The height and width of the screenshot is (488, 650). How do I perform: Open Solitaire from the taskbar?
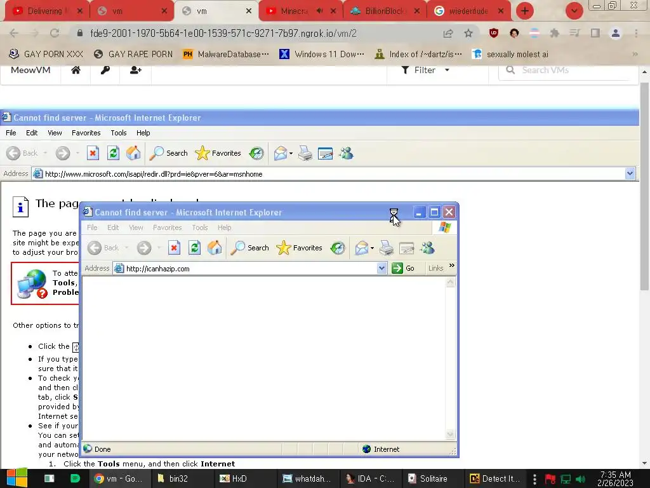pyautogui.click(x=427, y=478)
